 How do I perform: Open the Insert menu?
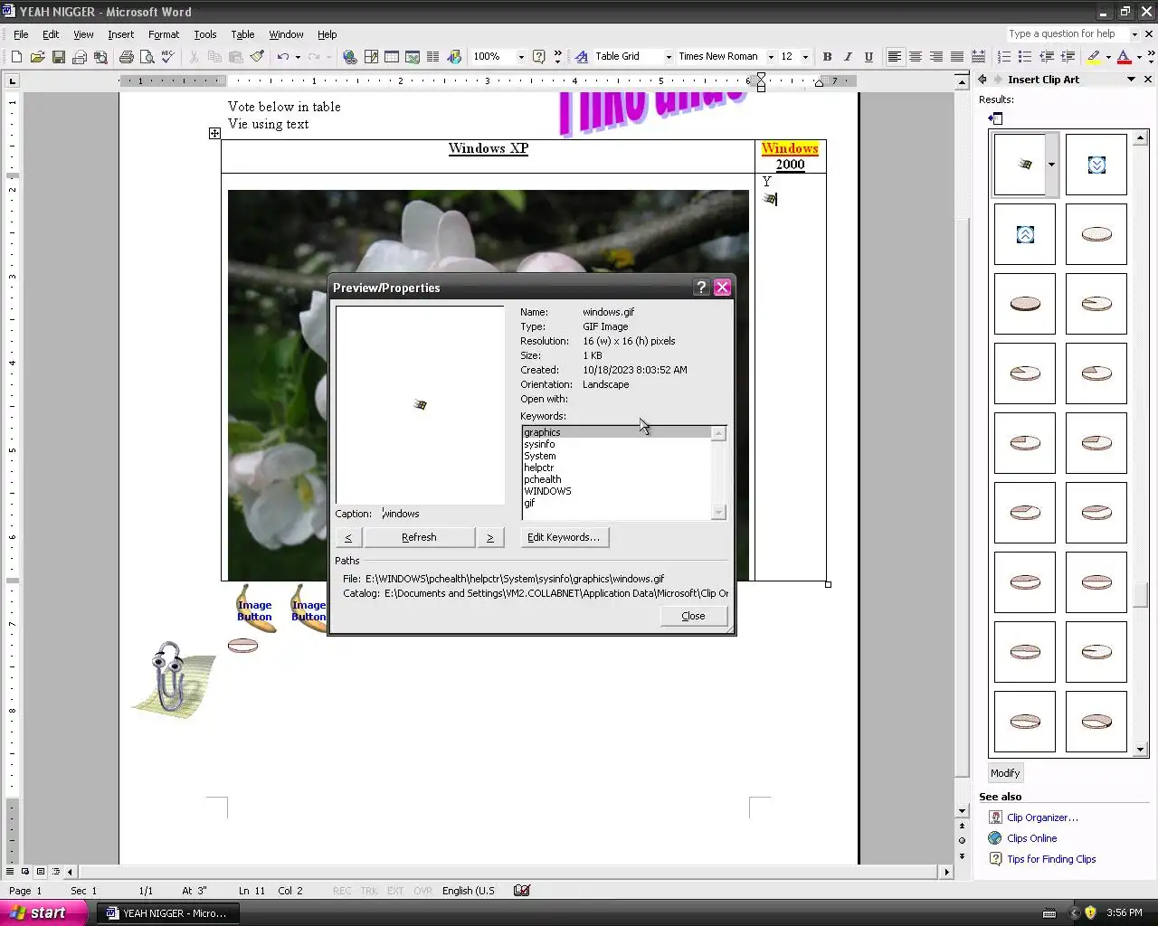pyautogui.click(x=120, y=34)
